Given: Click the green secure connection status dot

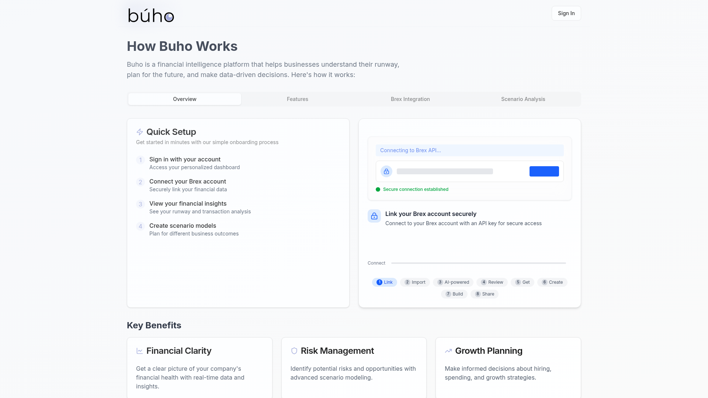Looking at the screenshot, I should tap(378, 189).
